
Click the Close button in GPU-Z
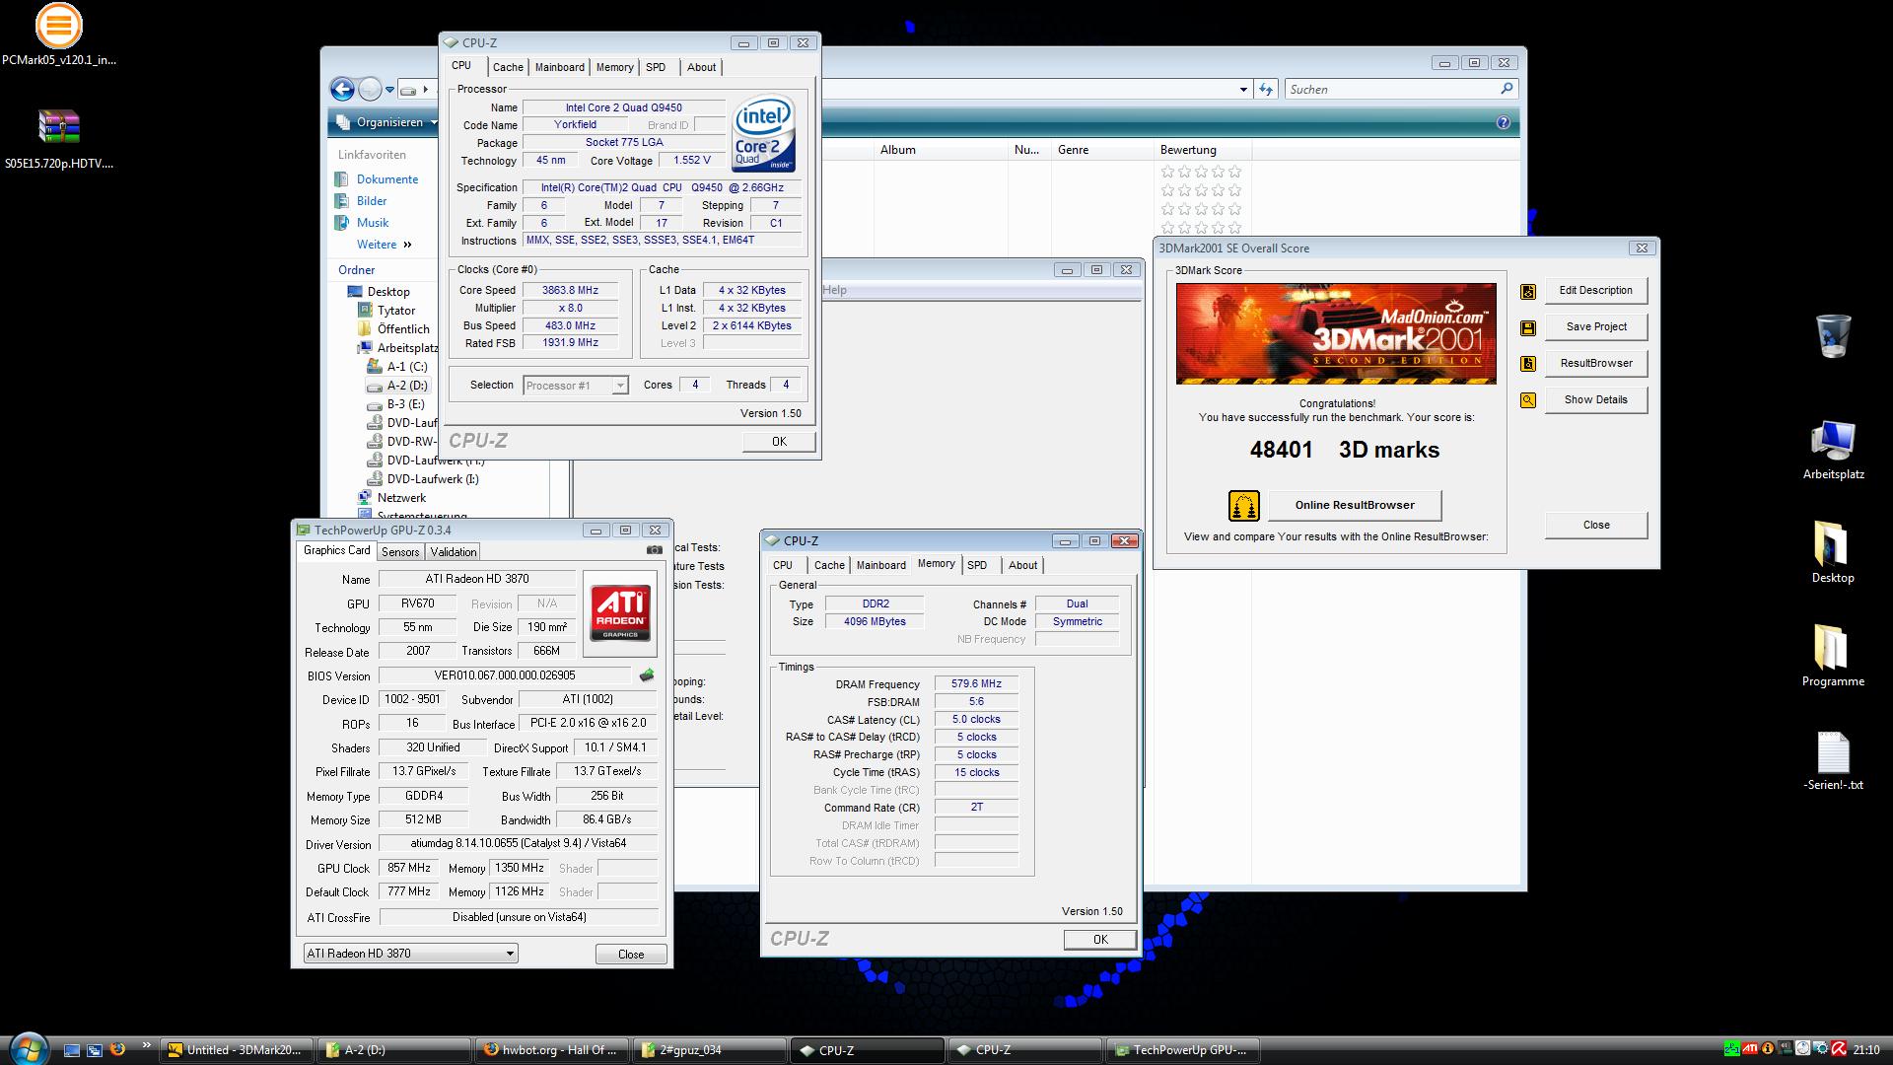631,955
